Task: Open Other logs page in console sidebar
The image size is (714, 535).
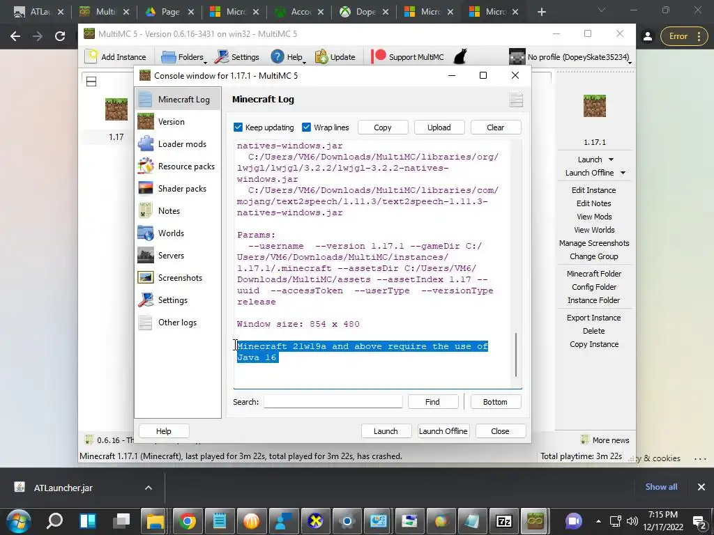Action: [x=178, y=322]
